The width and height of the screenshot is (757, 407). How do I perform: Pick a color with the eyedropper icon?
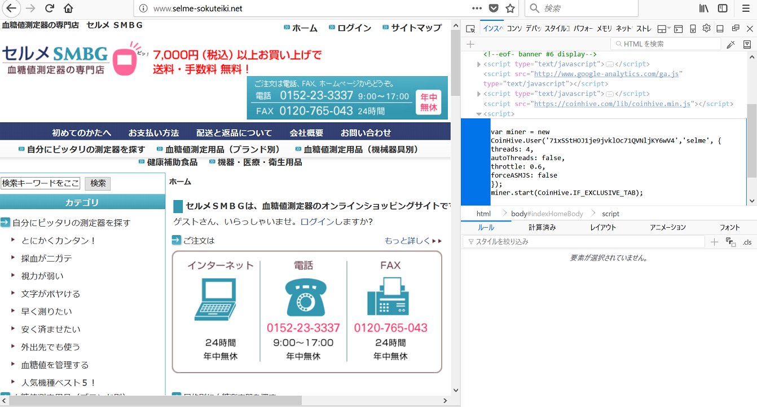tap(731, 44)
